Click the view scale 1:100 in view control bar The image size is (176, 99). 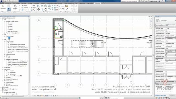34,96
